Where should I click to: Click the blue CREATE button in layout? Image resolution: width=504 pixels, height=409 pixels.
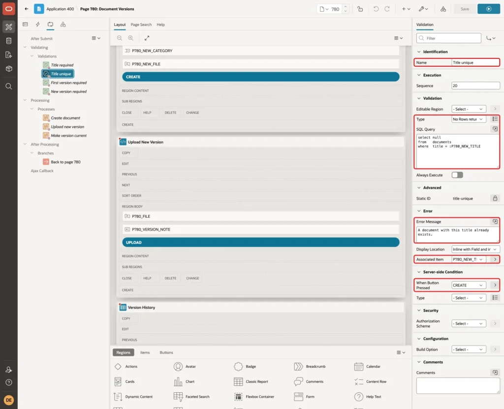coord(261,77)
